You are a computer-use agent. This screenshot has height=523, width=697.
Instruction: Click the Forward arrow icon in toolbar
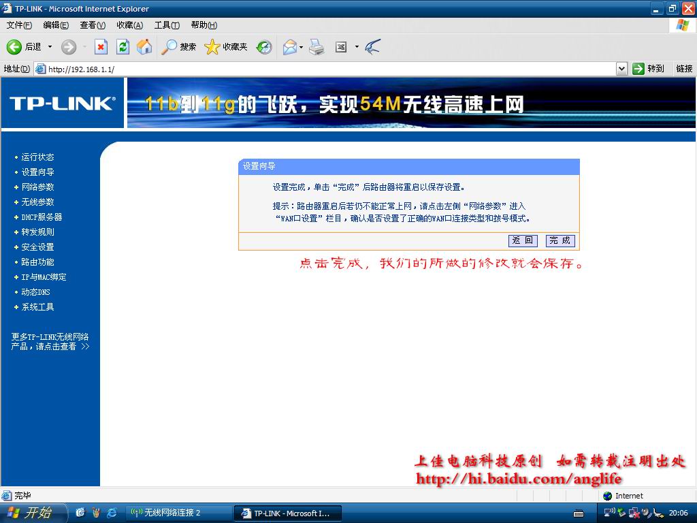tap(69, 47)
